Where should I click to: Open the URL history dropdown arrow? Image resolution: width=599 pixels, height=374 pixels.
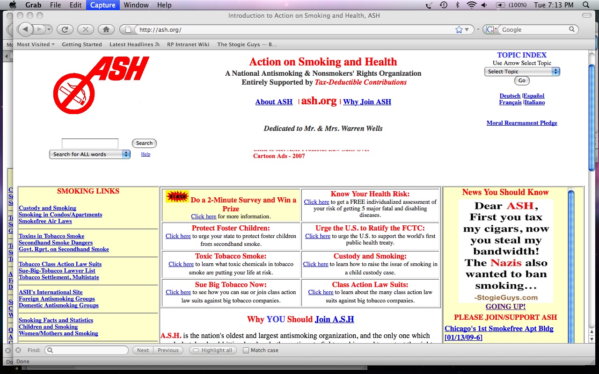[467, 30]
